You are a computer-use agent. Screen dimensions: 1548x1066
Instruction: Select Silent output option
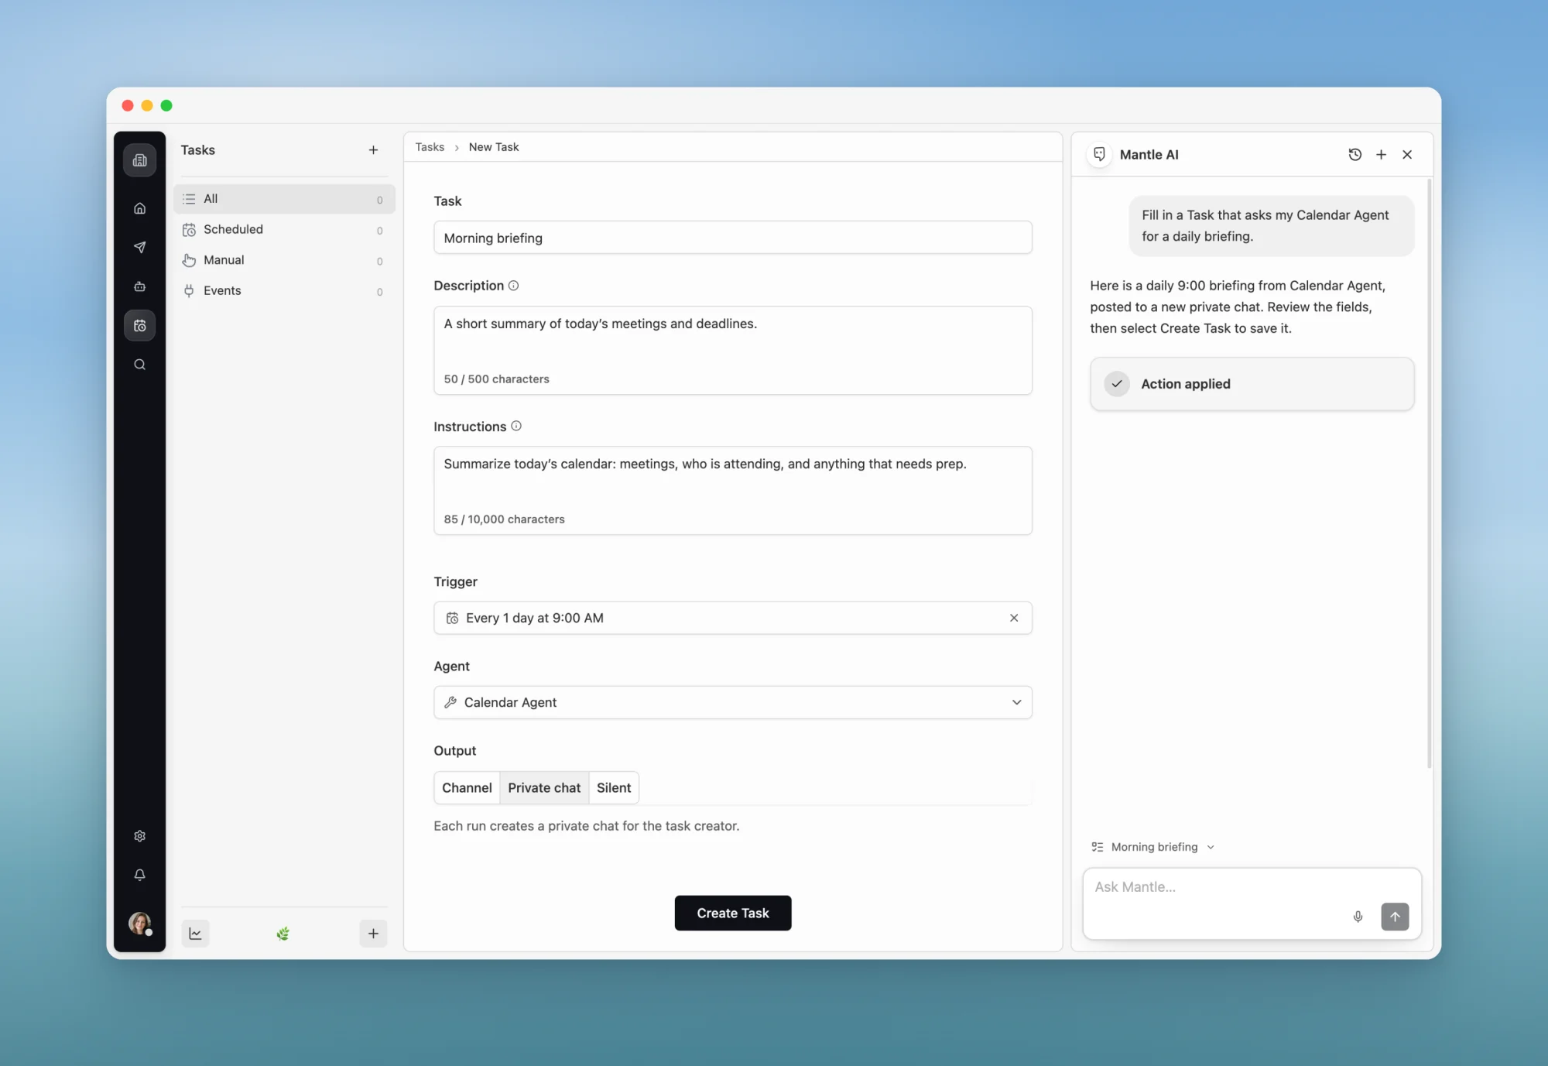click(x=614, y=788)
